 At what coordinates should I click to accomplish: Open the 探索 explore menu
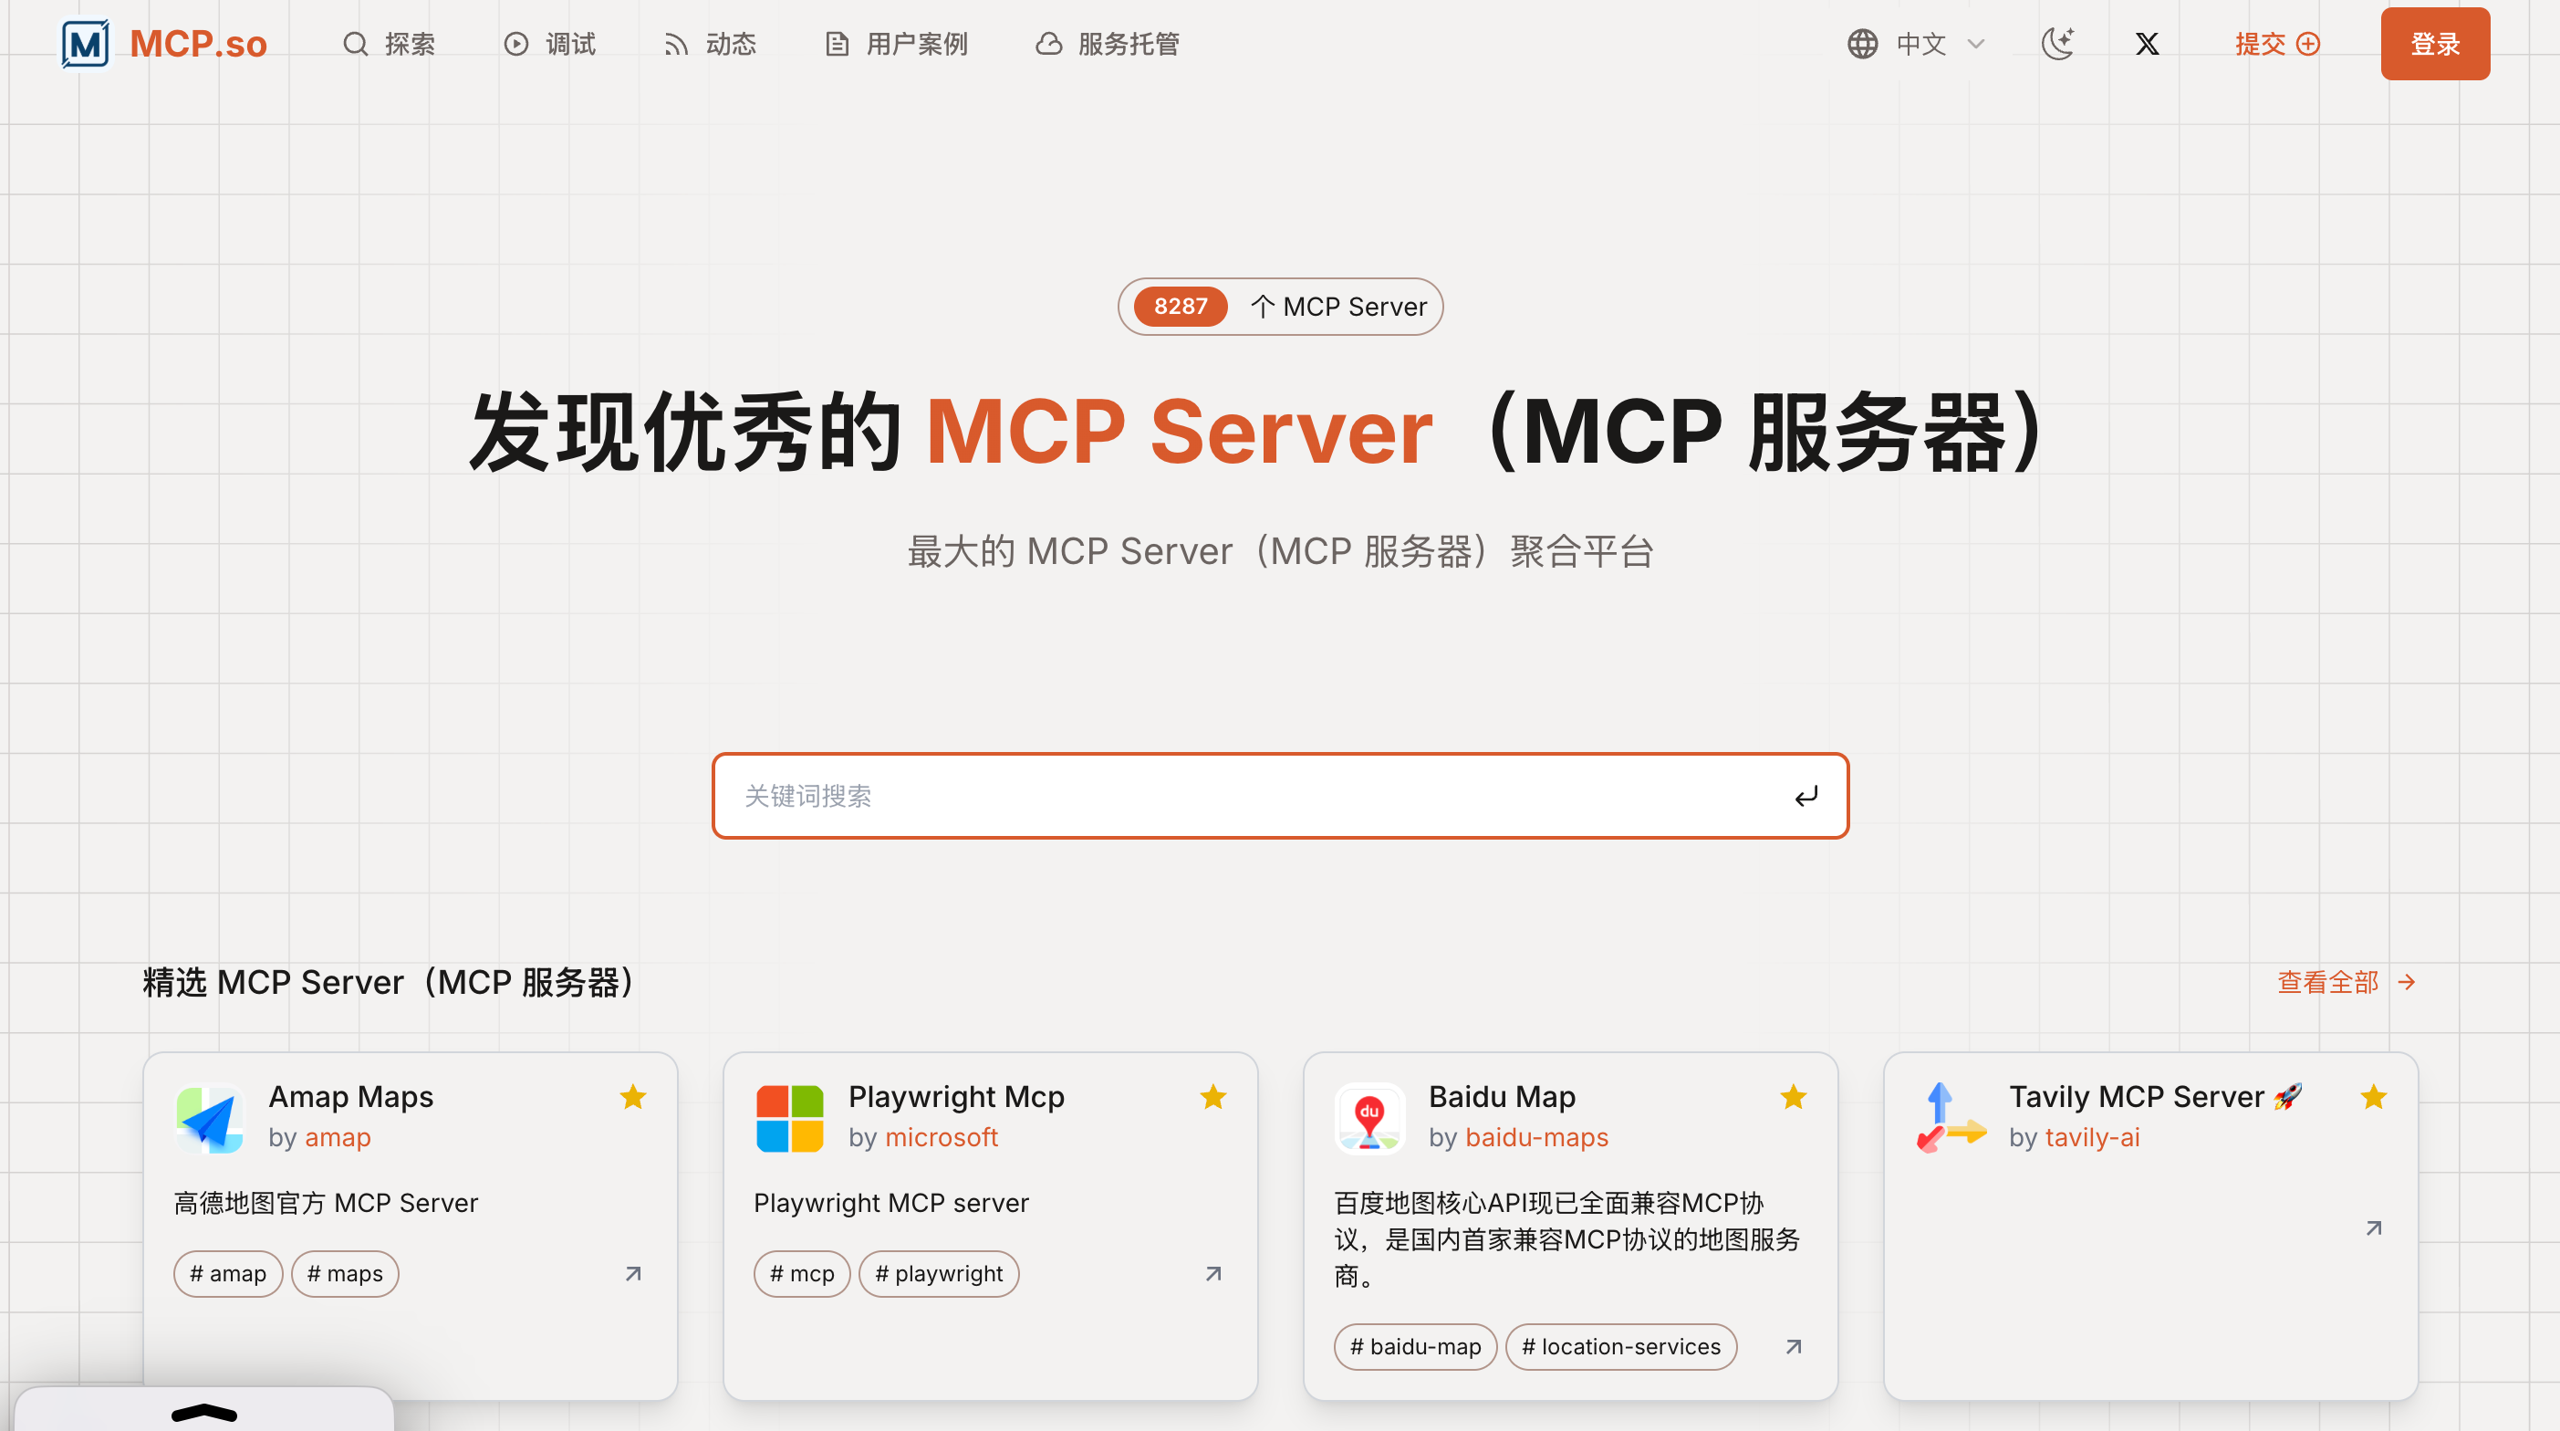point(390,44)
